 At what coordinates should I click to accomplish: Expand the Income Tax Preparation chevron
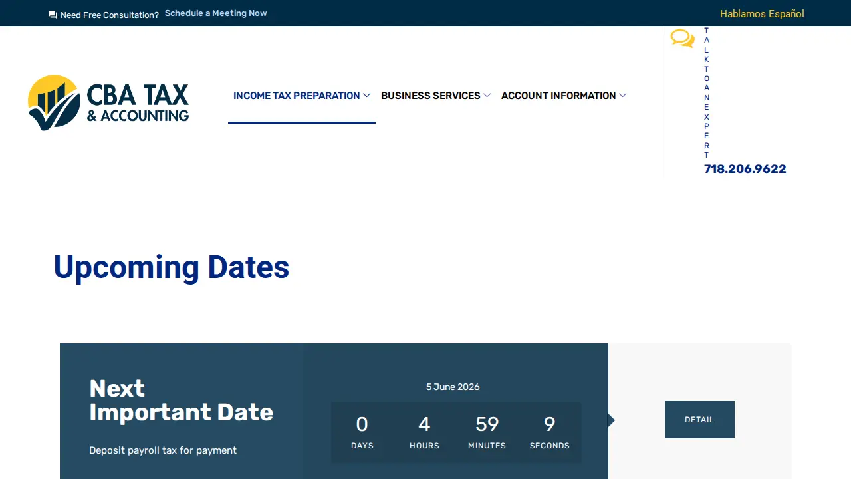(x=366, y=96)
